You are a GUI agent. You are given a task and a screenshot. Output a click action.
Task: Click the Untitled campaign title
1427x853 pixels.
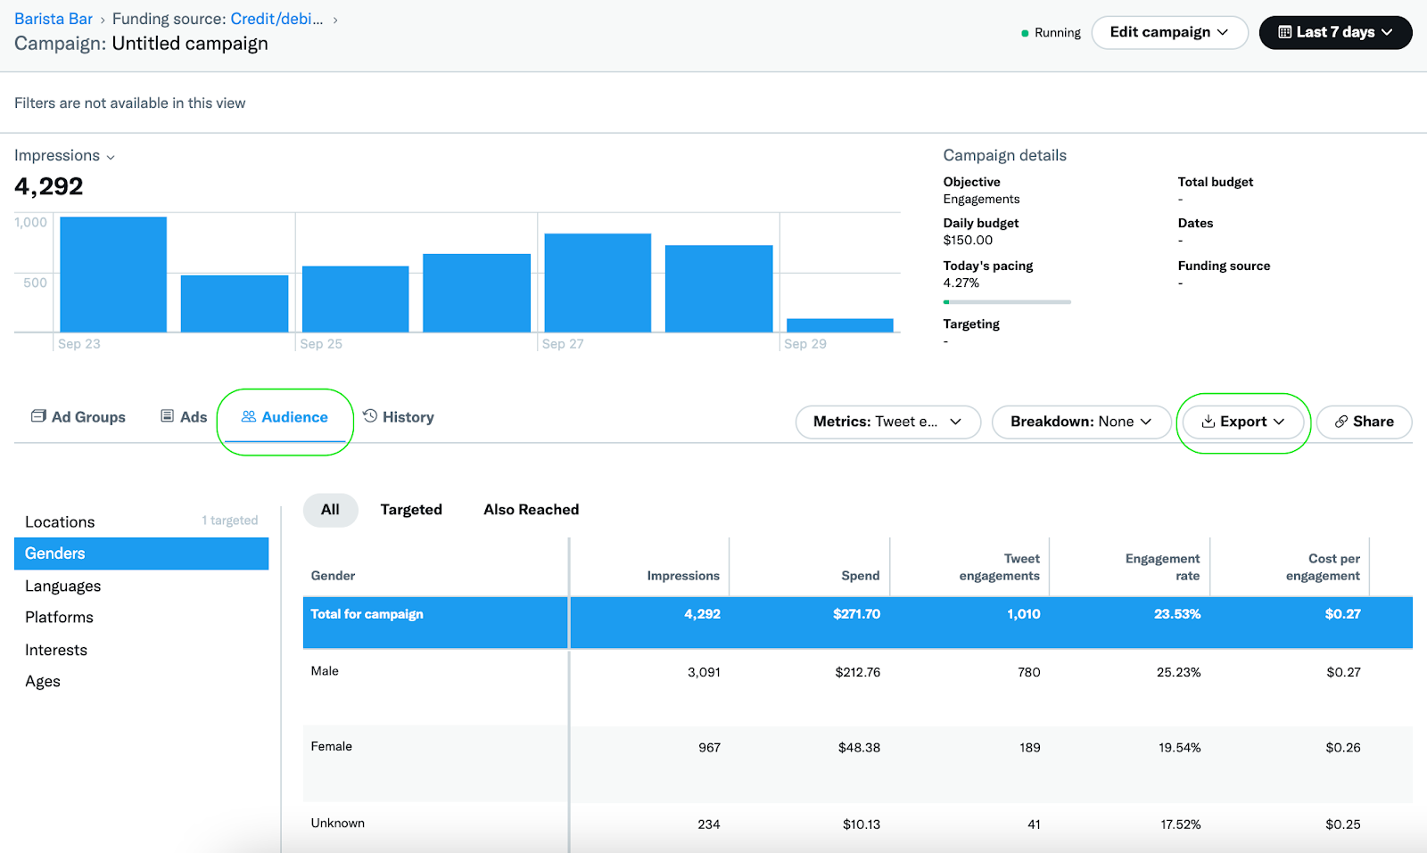click(x=190, y=44)
